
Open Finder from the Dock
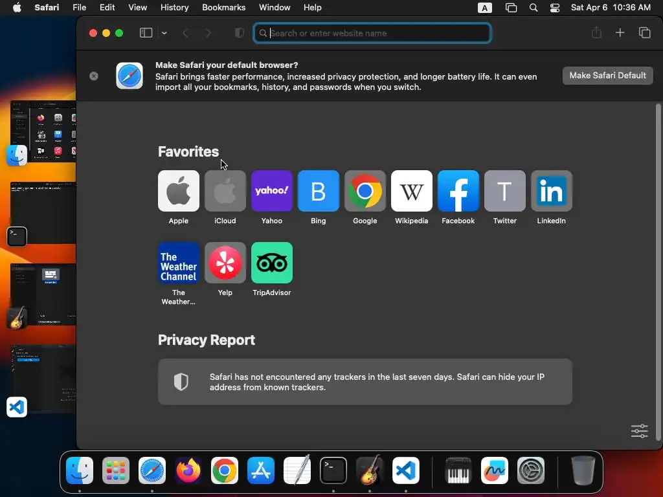click(x=80, y=470)
